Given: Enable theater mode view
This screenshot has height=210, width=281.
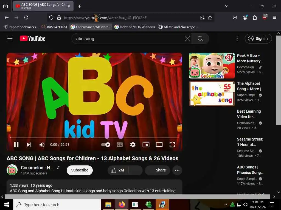Looking at the screenshot, I should coord(159,145).
